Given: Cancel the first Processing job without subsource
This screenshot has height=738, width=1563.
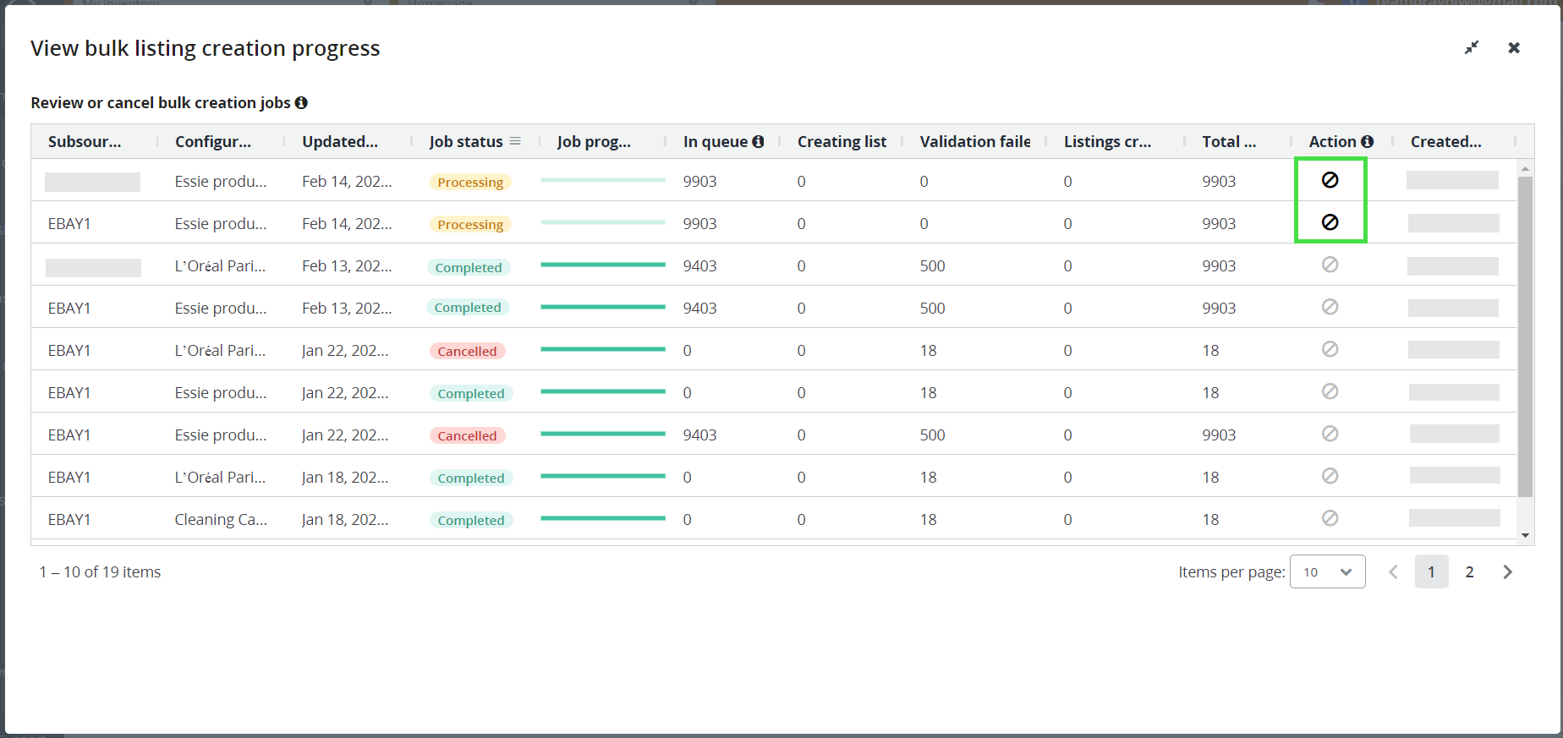Looking at the screenshot, I should pyautogui.click(x=1330, y=179).
